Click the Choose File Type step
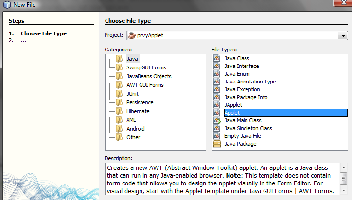This screenshot has width=352, height=200. (x=44, y=33)
